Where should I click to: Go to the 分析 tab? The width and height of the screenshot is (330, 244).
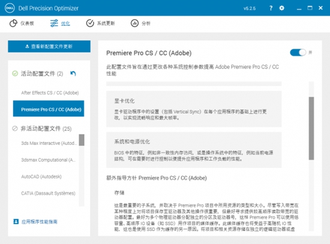click(x=140, y=23)
